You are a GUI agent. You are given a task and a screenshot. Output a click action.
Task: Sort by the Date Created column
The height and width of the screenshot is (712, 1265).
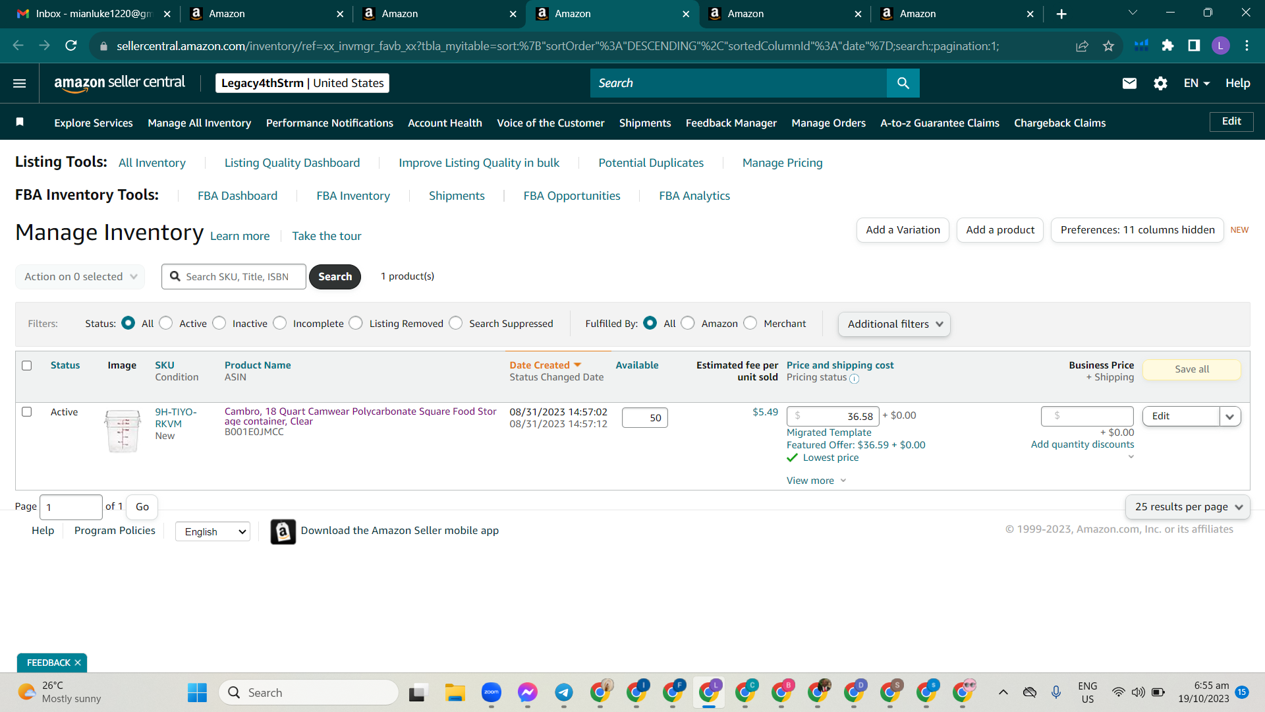tap(545, 365)
